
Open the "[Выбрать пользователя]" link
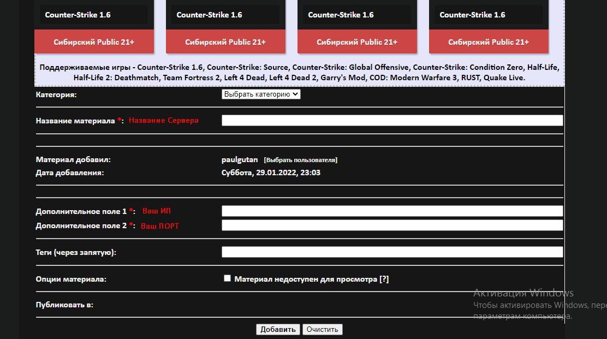300,160
